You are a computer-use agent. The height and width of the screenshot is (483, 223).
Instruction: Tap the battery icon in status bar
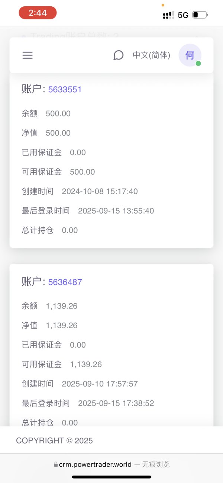coord(200,15)
